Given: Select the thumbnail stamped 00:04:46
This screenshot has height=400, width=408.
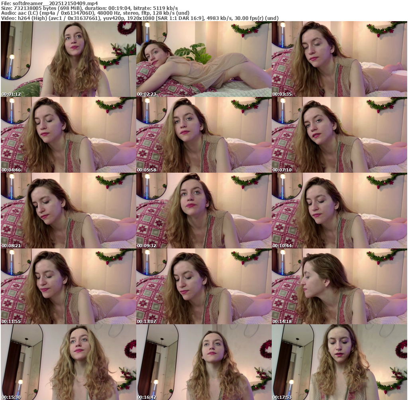Looking at the screenshot, I should (69, 135).
